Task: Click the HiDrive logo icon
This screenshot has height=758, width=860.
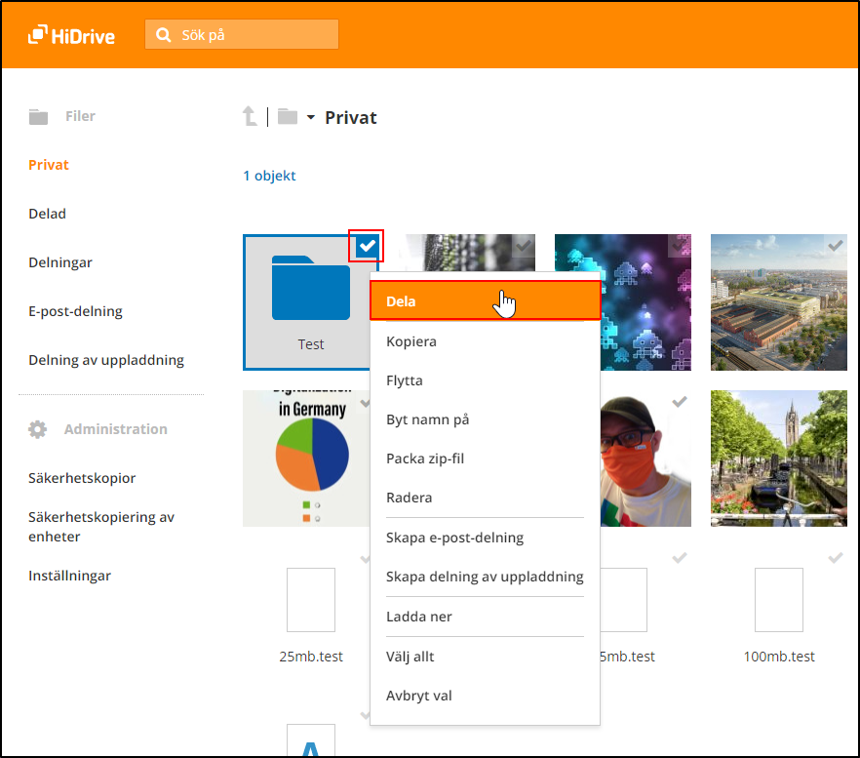Action: coord(39,35)
